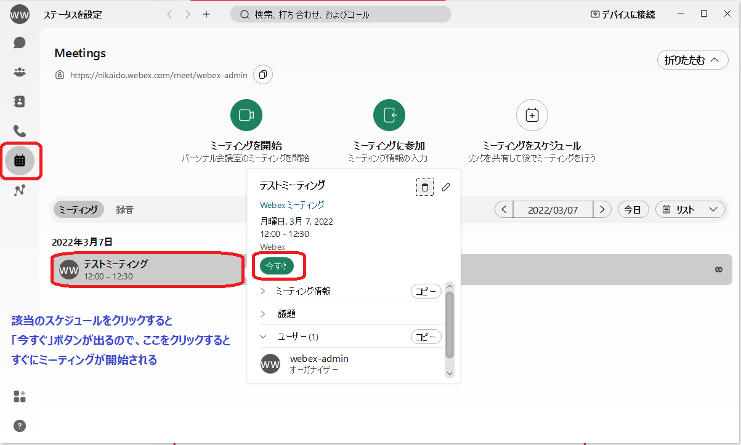Screen dimensions: 741x445
Task: Click the green ミーティングを開始 video icon
Action: pos(246,115)
